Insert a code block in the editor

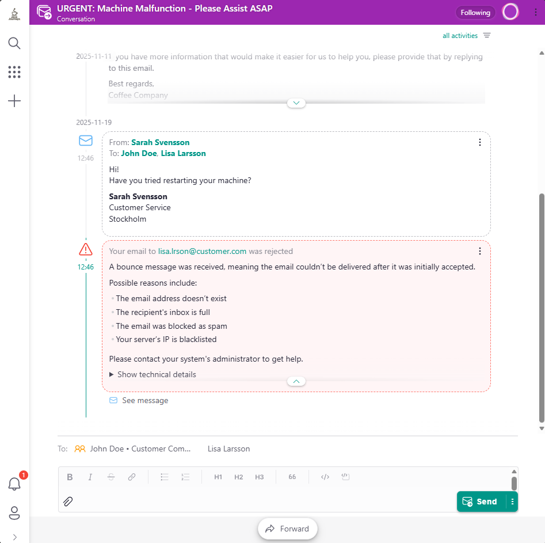(x=345, y=477)
